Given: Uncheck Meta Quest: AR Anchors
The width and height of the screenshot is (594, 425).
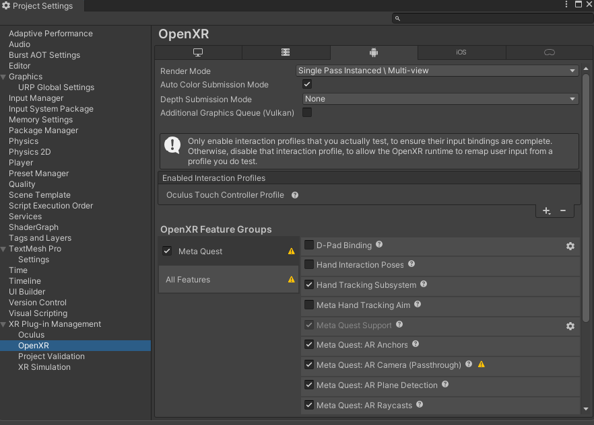Looking at the screenshot, I should (309, 345).
